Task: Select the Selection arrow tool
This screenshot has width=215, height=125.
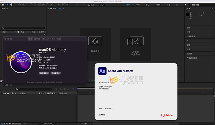Action: click(8, 5)
